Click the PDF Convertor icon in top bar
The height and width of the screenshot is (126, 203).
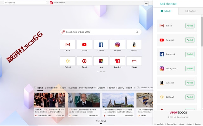(x=51, y=3)
